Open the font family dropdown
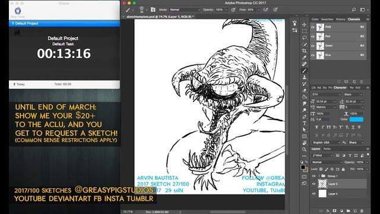The height and width of the screenshot is (214, 380). coord(326,95)
